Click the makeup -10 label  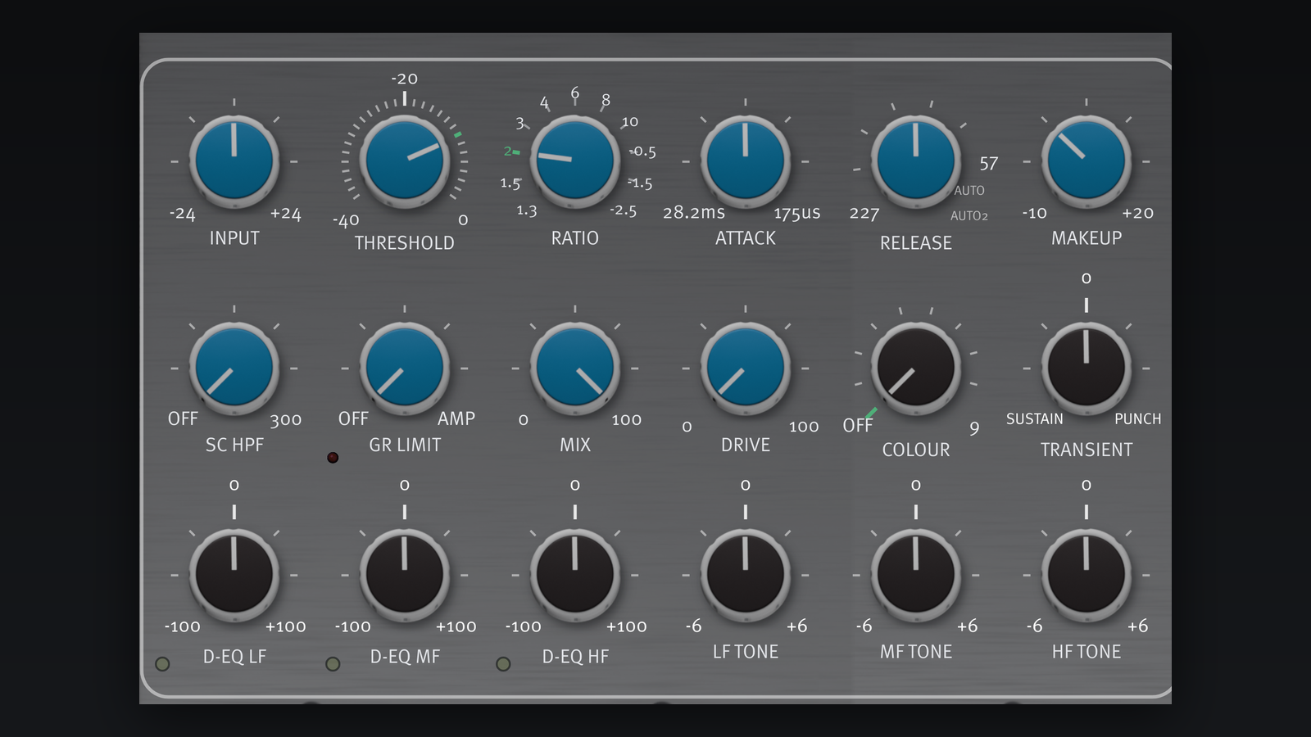click(1035, 213)
